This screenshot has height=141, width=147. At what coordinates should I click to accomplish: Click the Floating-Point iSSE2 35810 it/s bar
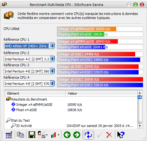100,85
